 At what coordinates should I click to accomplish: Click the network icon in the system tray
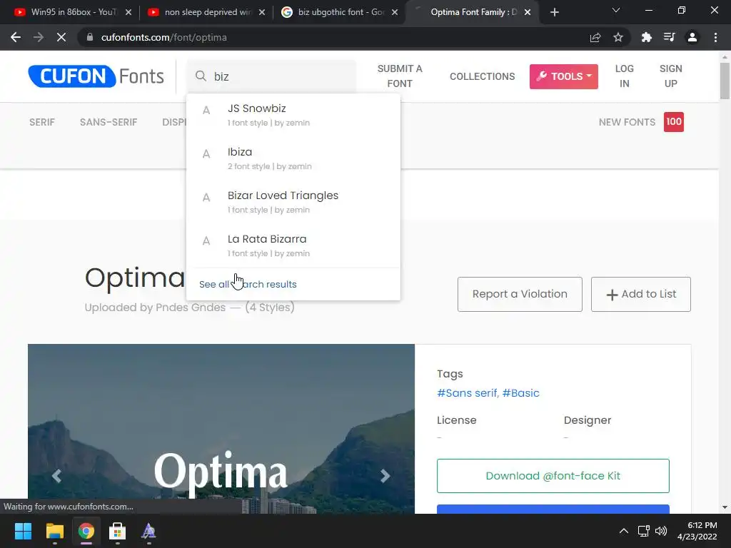click(644, 531)
